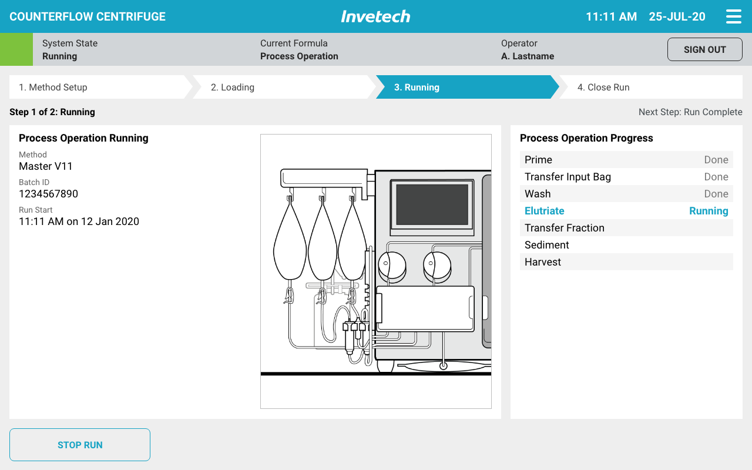Open the hamburger menu icon
This screenshot has height=470, width=752.
coord(733,16)
